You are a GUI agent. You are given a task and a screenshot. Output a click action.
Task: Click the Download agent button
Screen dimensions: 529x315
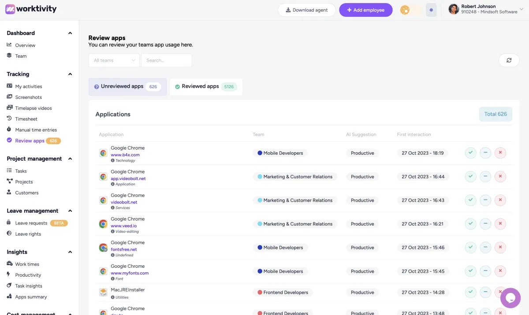pos(306,10)
